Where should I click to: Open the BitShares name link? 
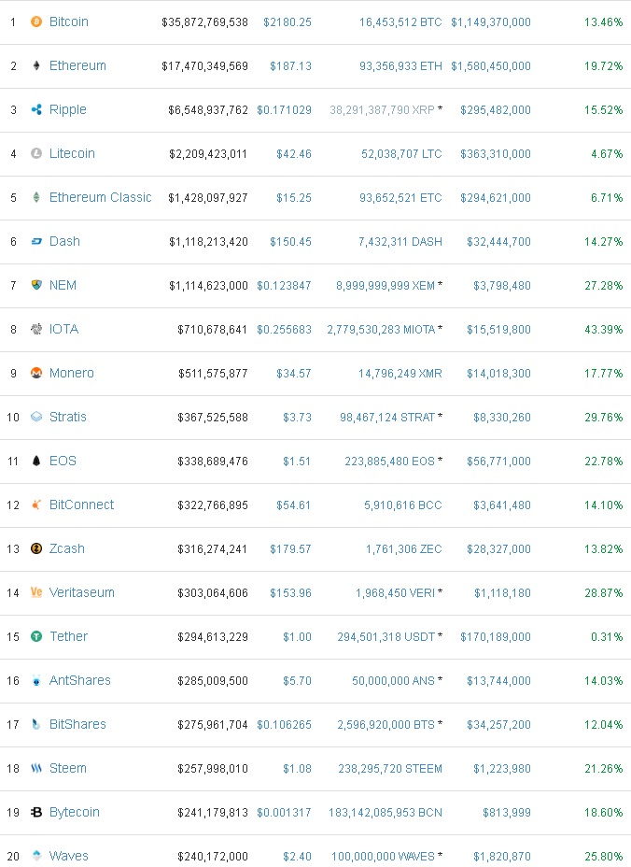77,724
